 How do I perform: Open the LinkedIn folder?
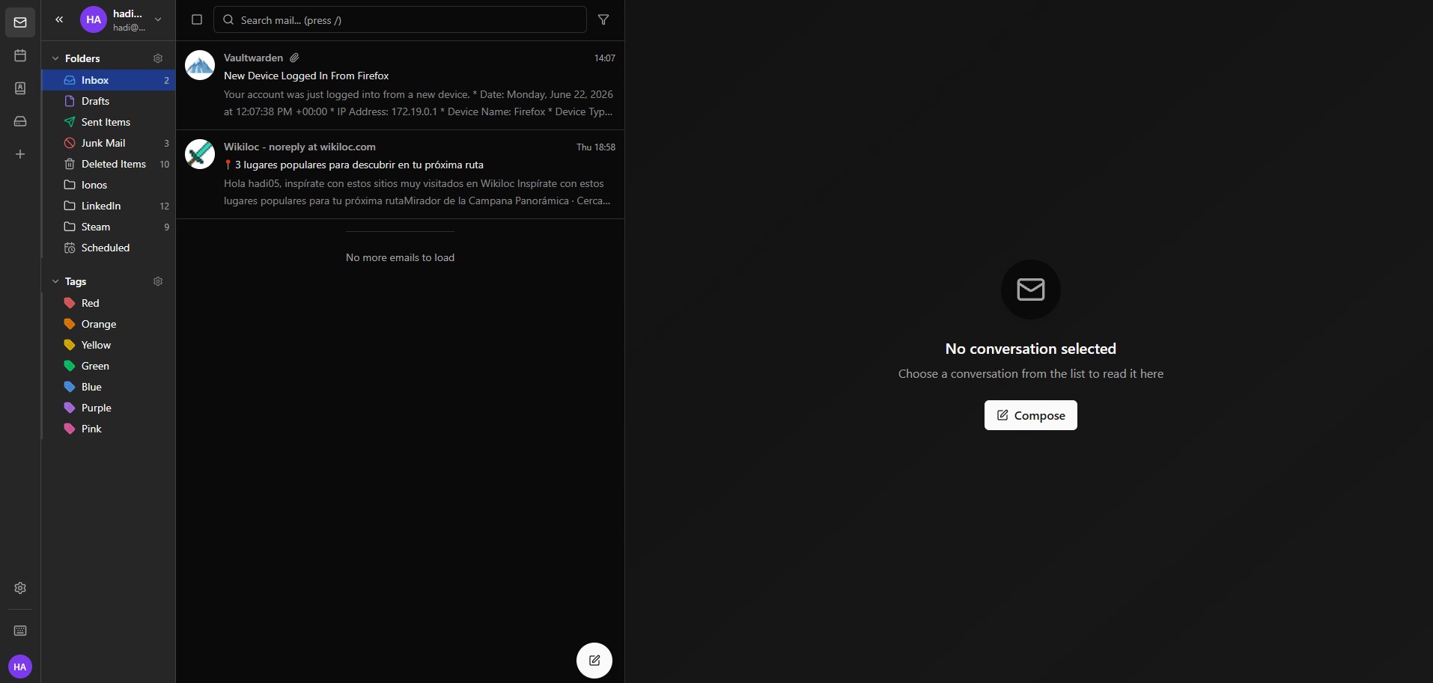tap(109, 206)
